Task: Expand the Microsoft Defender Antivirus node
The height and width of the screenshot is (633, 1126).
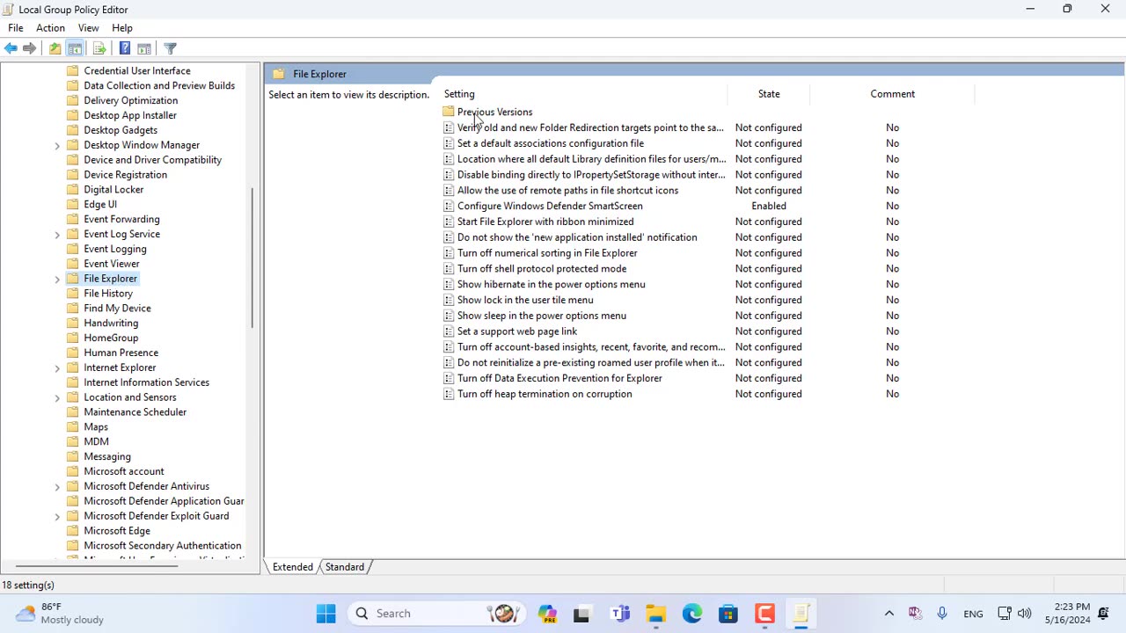Action: pos(57,487)
